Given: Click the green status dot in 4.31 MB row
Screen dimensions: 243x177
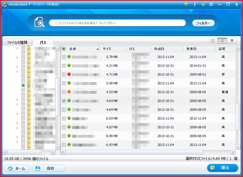Looking at the screenshot, I should click(x=69, y=65).
